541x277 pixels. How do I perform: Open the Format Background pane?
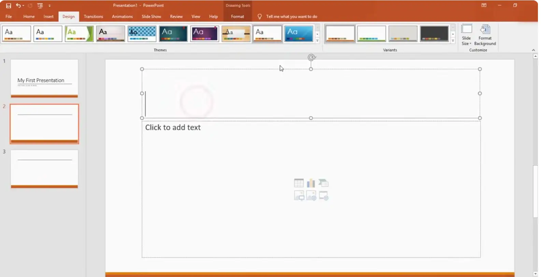point(485,35)
